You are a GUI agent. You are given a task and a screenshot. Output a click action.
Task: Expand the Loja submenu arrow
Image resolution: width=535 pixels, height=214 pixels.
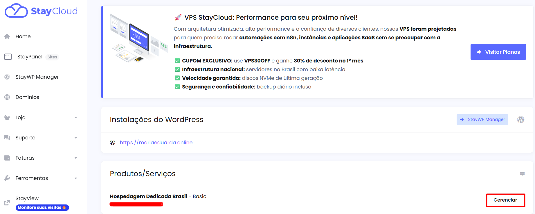76,117
